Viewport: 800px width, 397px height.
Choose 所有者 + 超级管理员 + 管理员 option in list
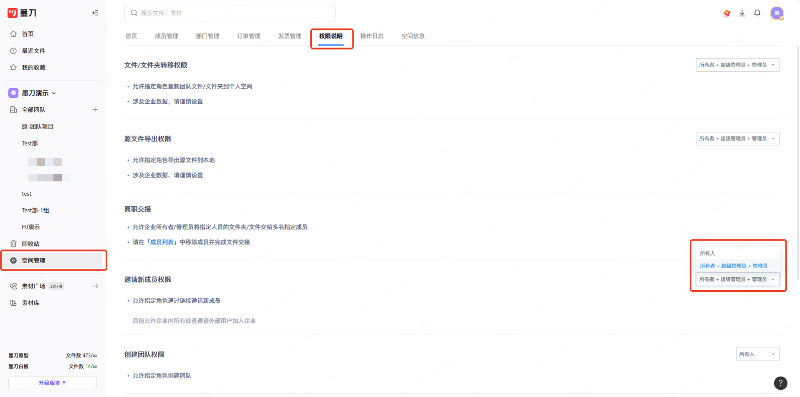coord(737,266)
